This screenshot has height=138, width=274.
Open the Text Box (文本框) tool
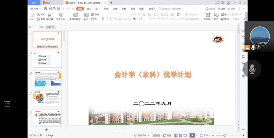208,15
